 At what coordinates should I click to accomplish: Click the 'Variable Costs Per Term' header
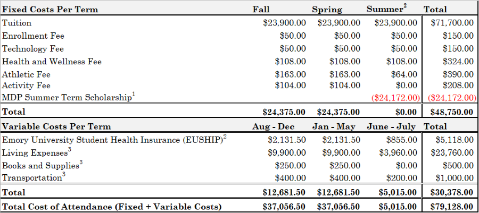point(56,126)
